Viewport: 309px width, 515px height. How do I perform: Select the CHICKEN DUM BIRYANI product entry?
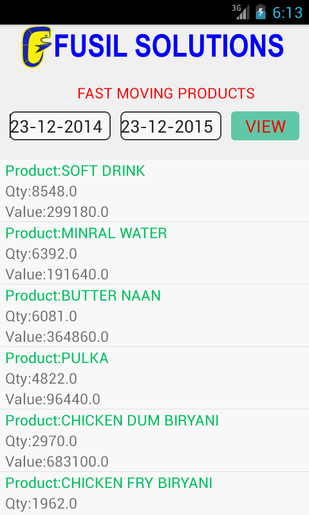154,440
